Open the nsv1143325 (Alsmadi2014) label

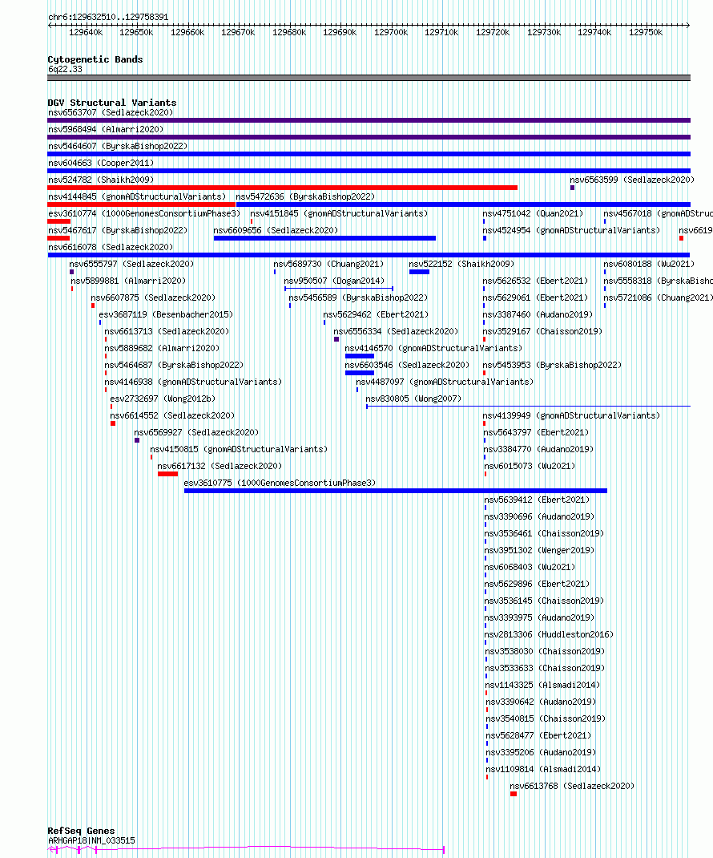pyautogui.click(x=542, y=685)
